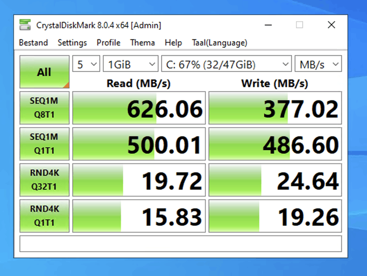
Task: Select the 15.83 read result
Action: click(139, 216)
